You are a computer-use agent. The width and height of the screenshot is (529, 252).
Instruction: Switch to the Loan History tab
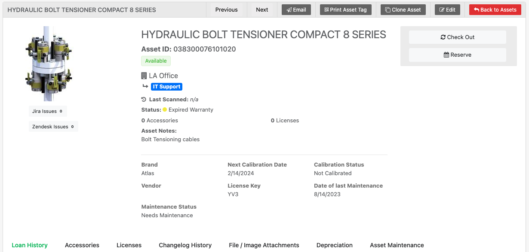[30, 245]
